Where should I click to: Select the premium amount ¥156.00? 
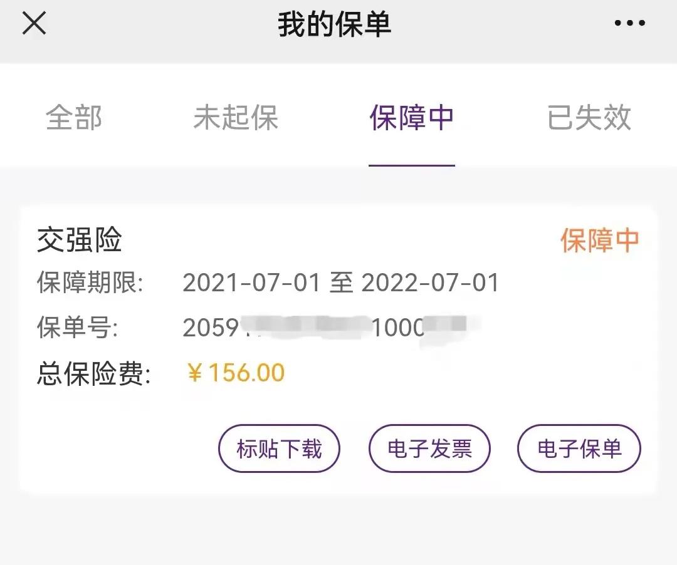pos(235,371)
